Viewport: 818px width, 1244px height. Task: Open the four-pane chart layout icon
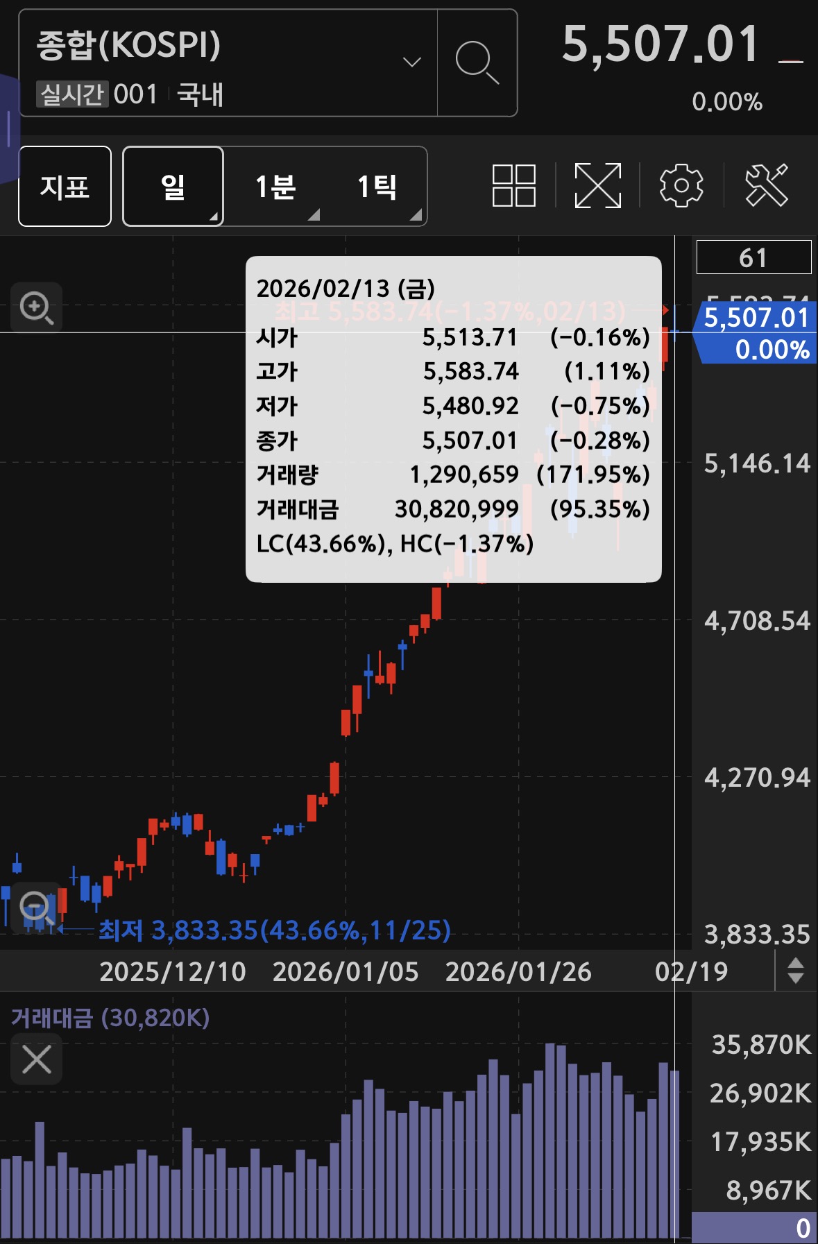(514, 185)
